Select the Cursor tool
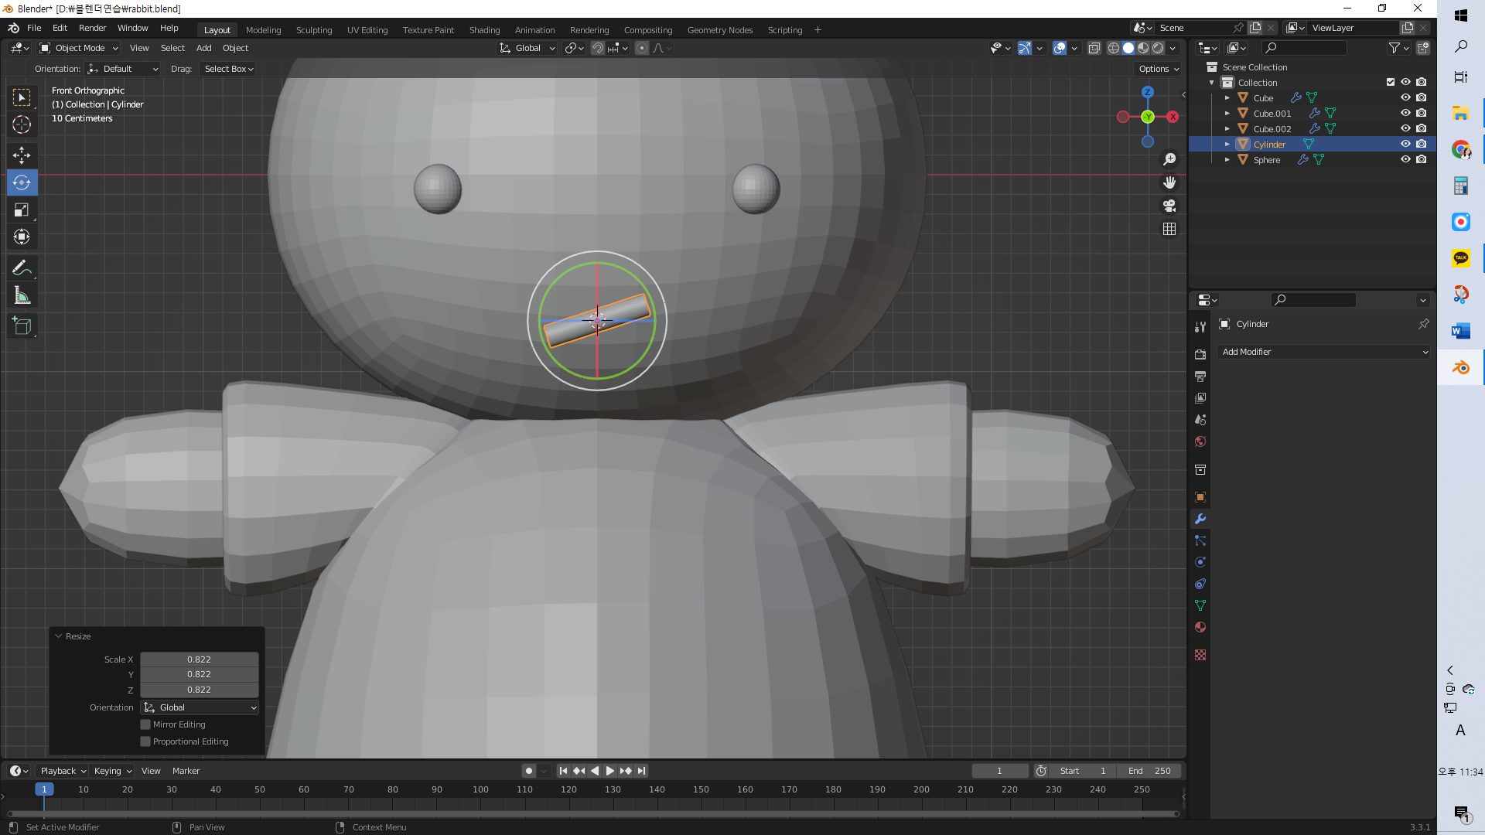The height and width of the screenshot is (835, 1485). point(22,124)
